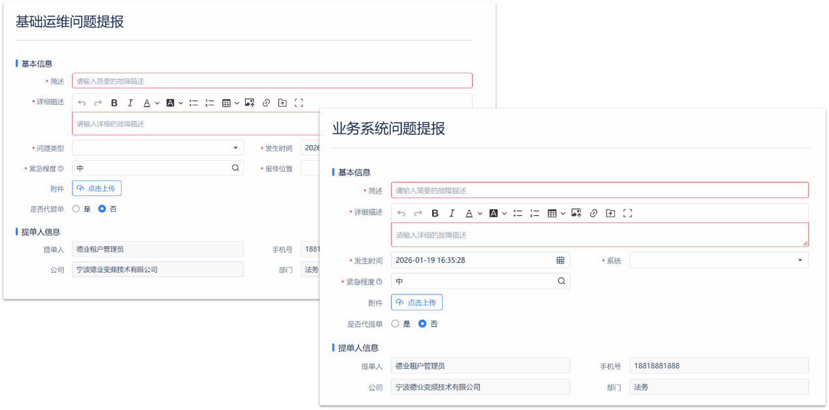Click Bold icon in 业务系统问题提报 editor

coord(435,213)
